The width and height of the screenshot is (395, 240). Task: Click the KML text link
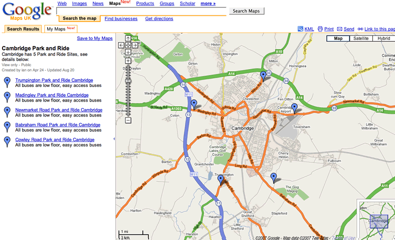(309, 29)
